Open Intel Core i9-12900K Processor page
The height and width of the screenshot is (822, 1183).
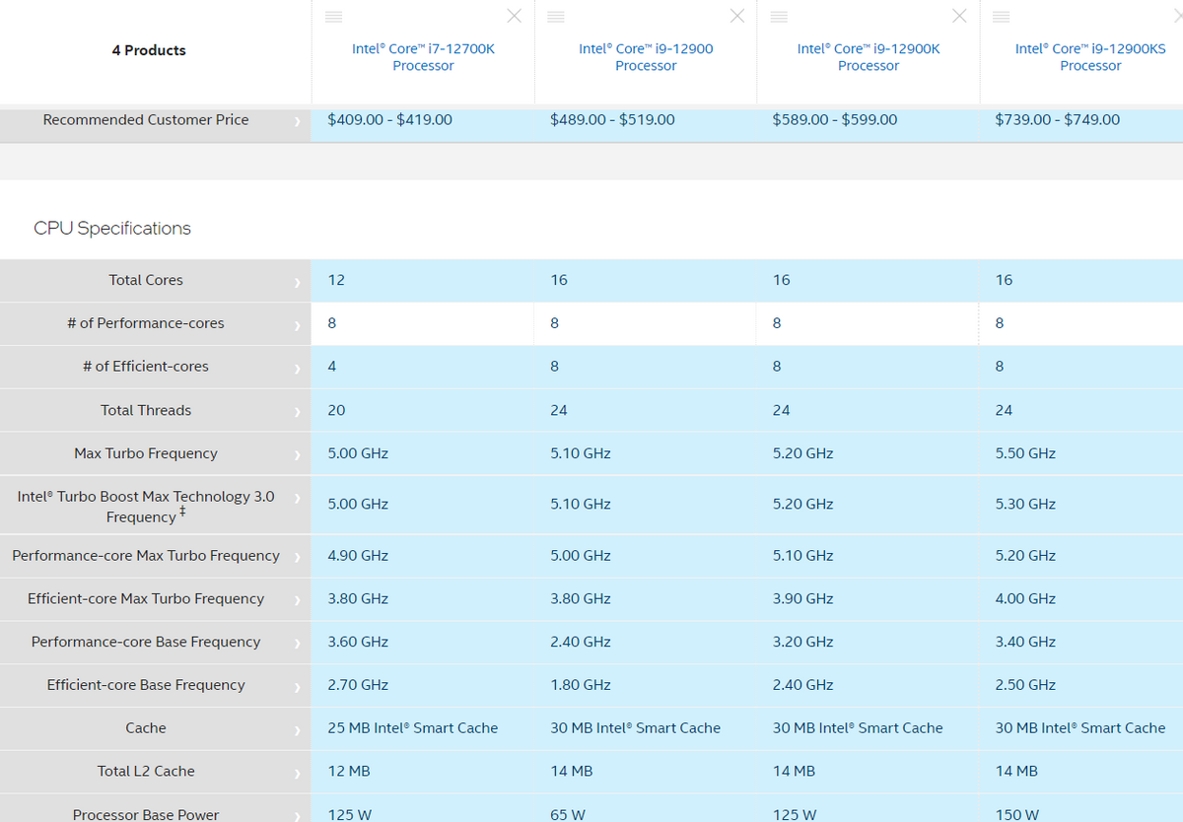tap(869, 57)
